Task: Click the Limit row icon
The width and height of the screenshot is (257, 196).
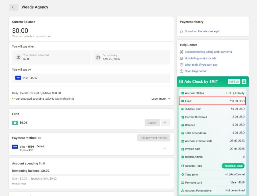Action: (183, 101)
